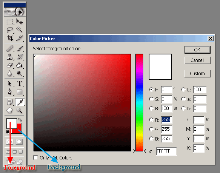Select the Lab b radio button
The image size is (220, 173).
183,108
